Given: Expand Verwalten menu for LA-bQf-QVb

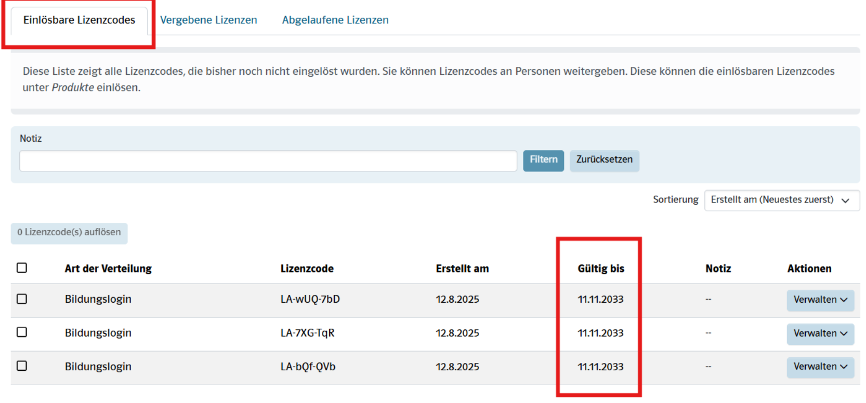Looking at the screenshot, I should (x=820, y=367).
